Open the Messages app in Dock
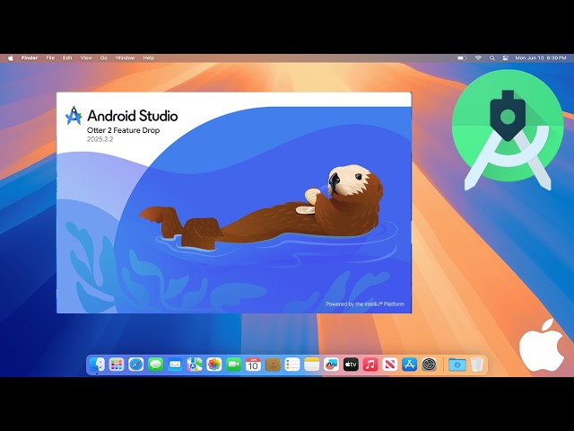Image resolution: width=574 pixels, height=431 pixels. [155, 365]
